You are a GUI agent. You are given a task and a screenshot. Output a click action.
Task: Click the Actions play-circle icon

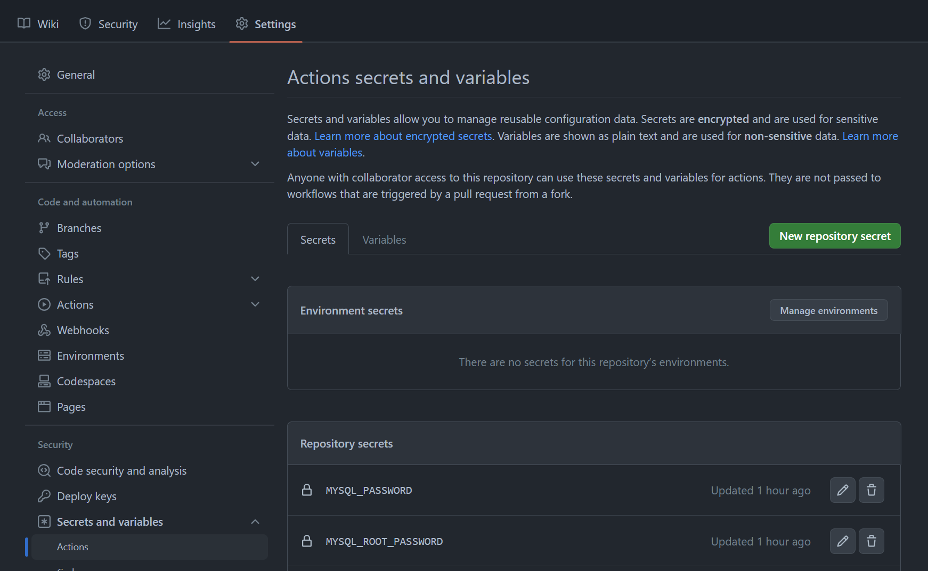(44, 304)
